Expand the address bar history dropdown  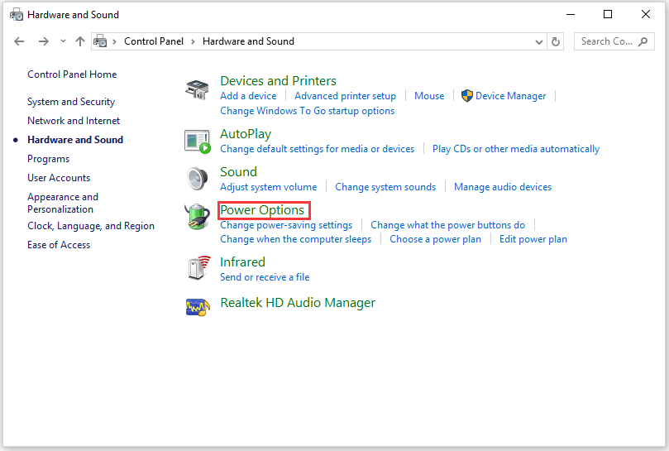pos(538,41)
